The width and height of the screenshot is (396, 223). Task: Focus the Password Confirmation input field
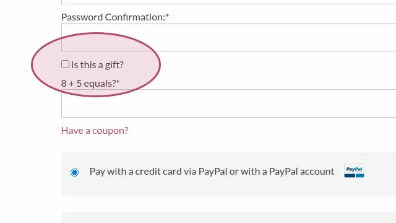pos(228,37)
